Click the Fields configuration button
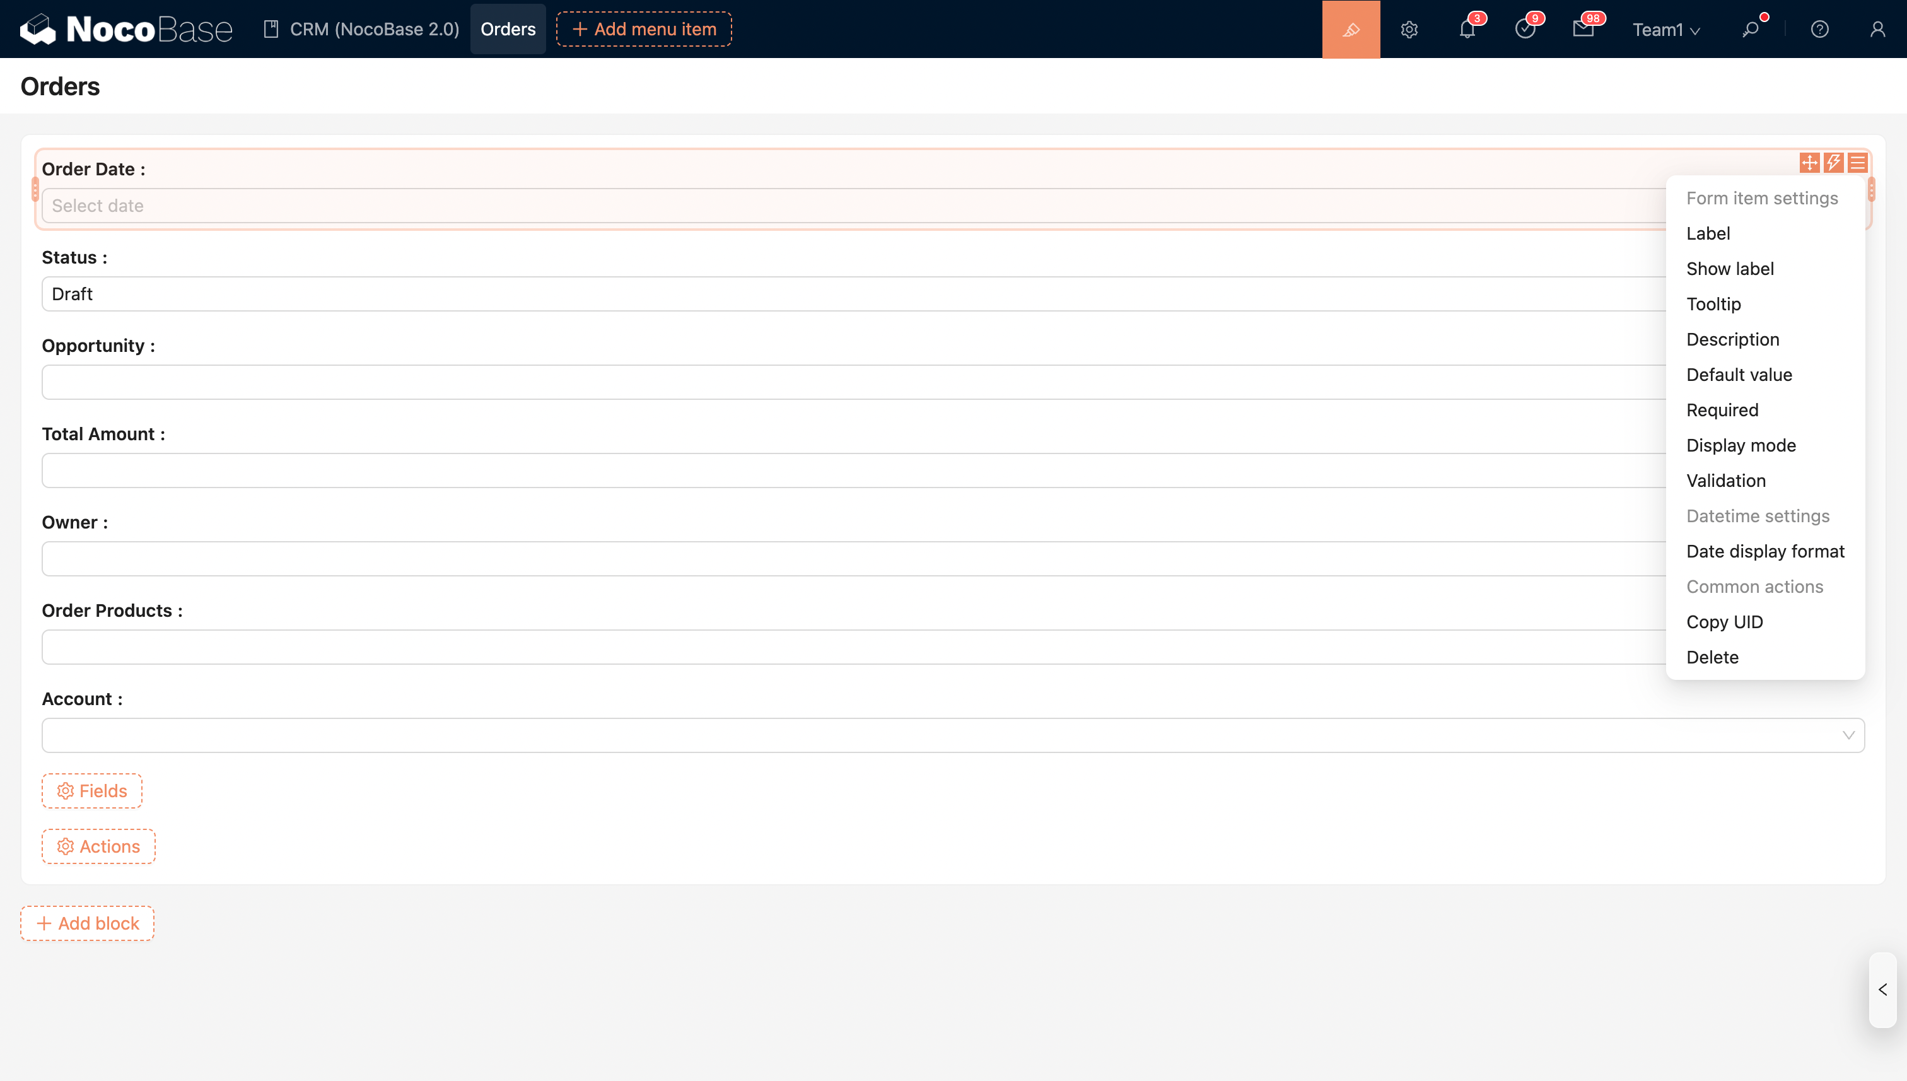Viewport: 1907px width, 1081px height. pyautogui.click(x=92, y=791)
